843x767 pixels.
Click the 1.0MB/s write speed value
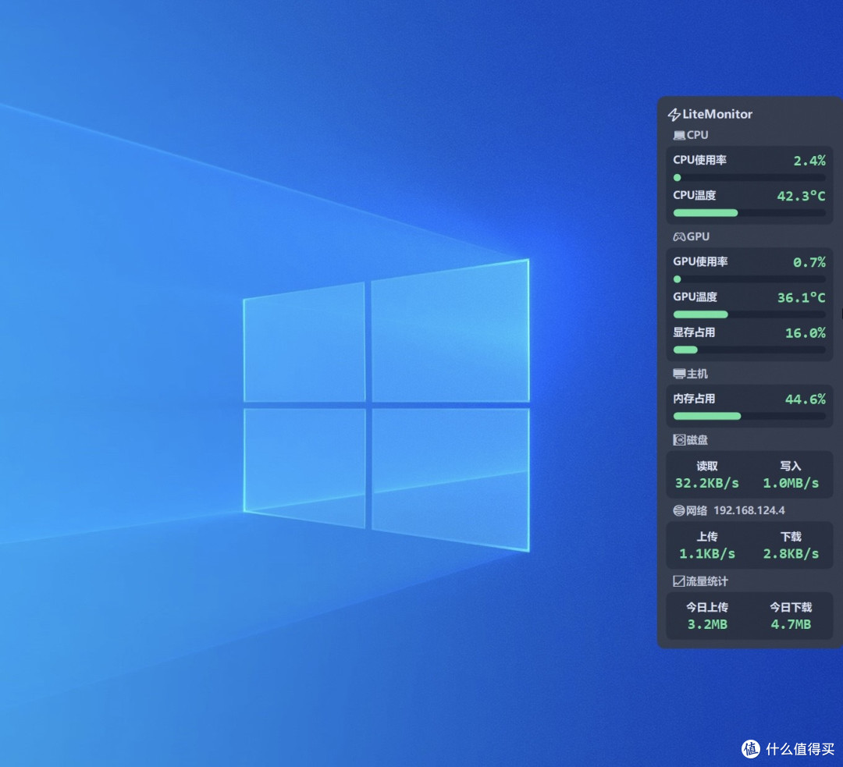tap(791, 483)
